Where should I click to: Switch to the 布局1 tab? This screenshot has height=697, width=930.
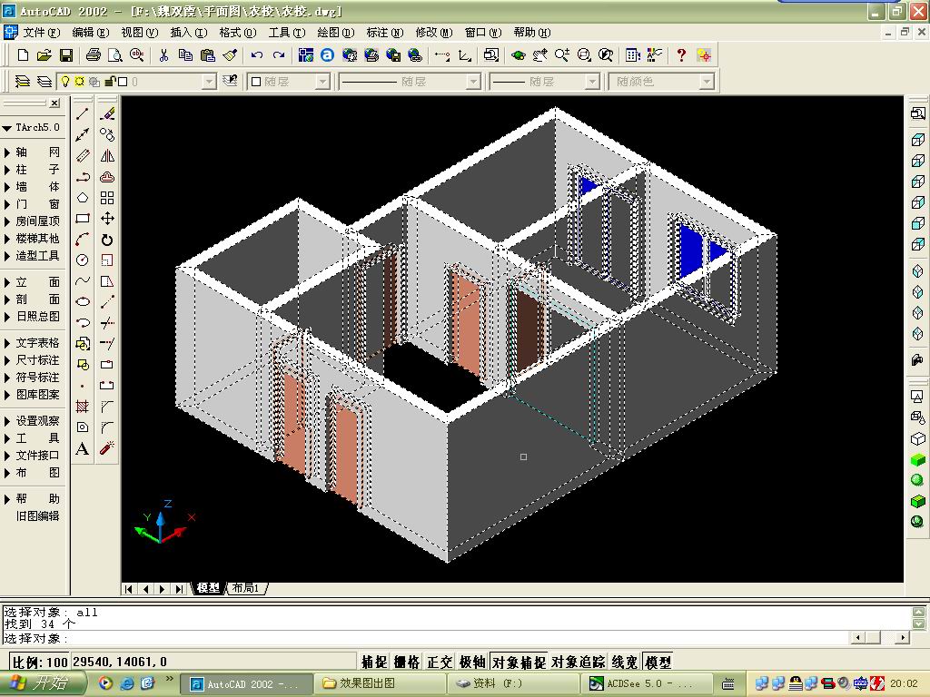tap(245, 588)
